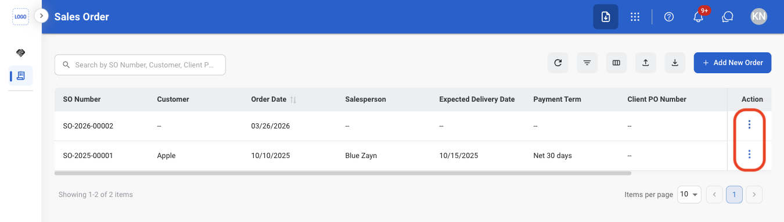This screenshot has height=222, width=784.
Task: Open the notifications bell with 9+ badge
Action: 699,17
